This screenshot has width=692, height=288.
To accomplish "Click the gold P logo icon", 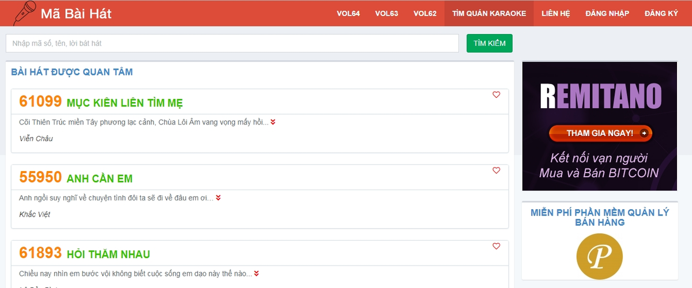I will click(600, 256).
